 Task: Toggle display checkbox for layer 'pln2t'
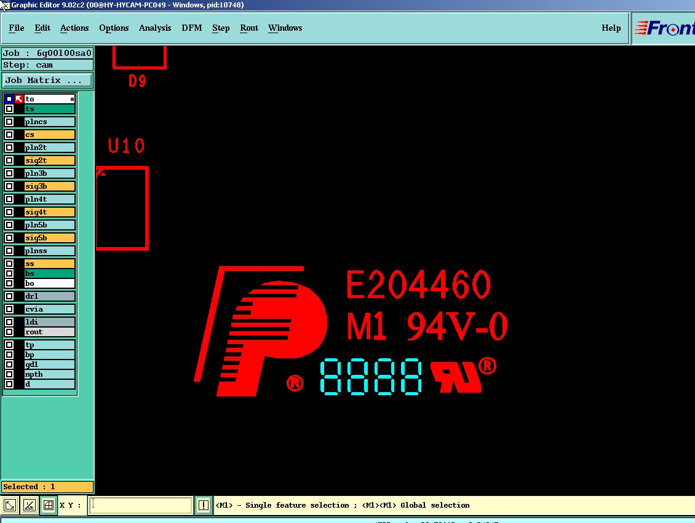pos(9,147)
